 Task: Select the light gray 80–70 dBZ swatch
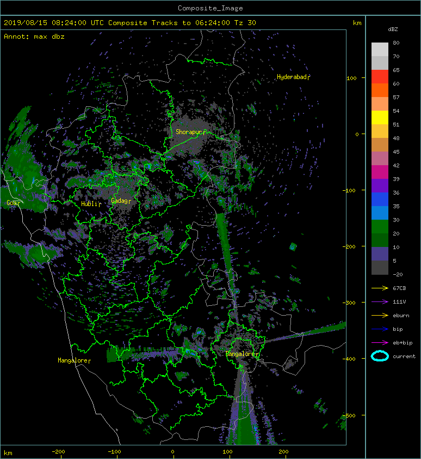380,50
